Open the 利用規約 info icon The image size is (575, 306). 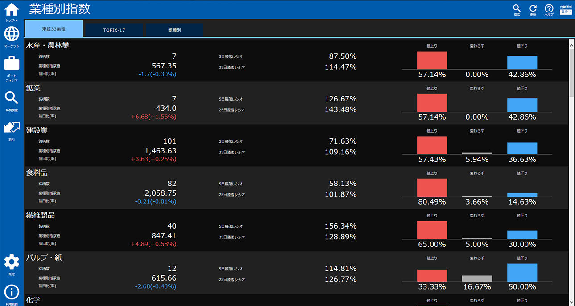pyautogui.click(x=12, y=292)
